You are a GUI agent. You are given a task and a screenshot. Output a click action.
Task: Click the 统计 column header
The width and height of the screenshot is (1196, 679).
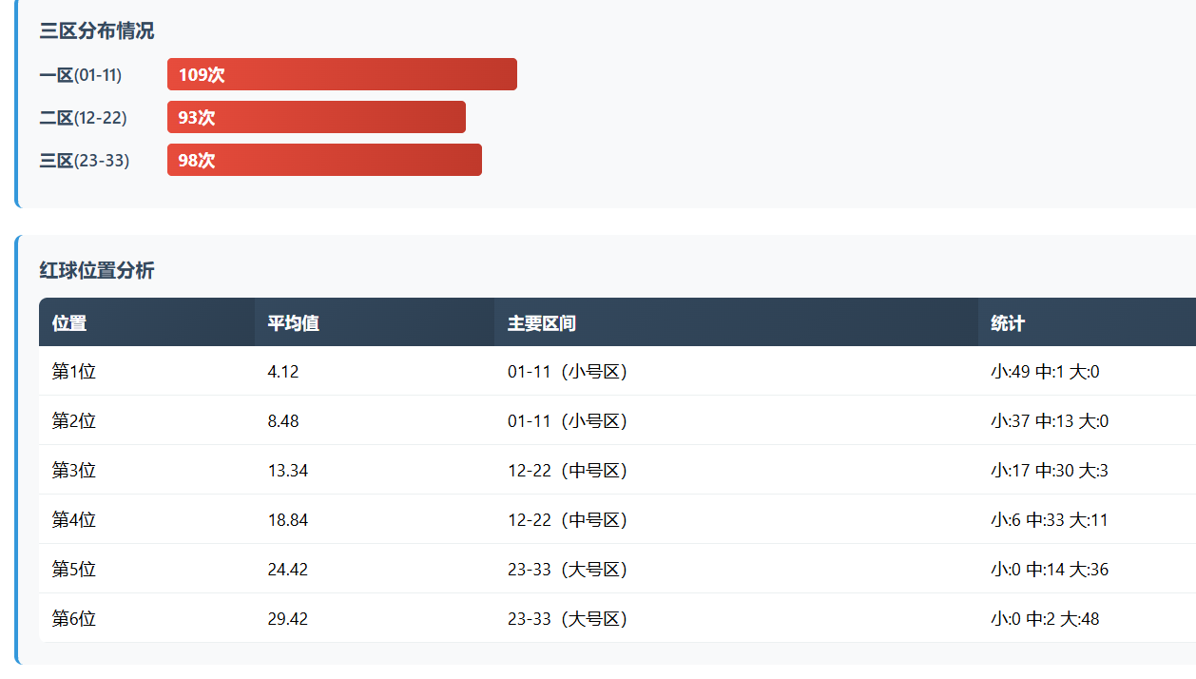click(x=1008, y=323)
